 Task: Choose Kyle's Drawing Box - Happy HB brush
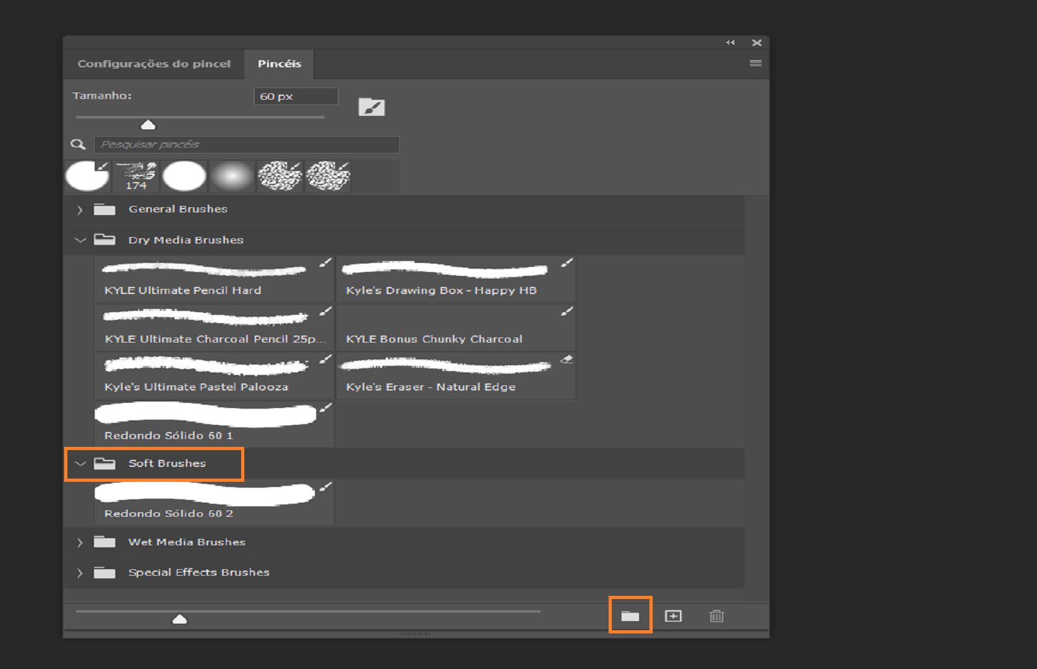(456, 279)
